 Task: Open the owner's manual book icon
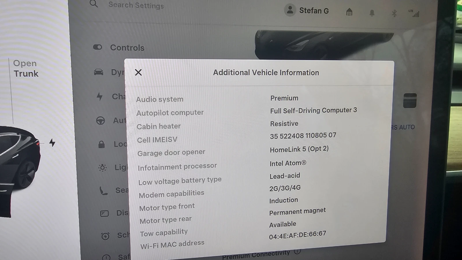point(349,12)
